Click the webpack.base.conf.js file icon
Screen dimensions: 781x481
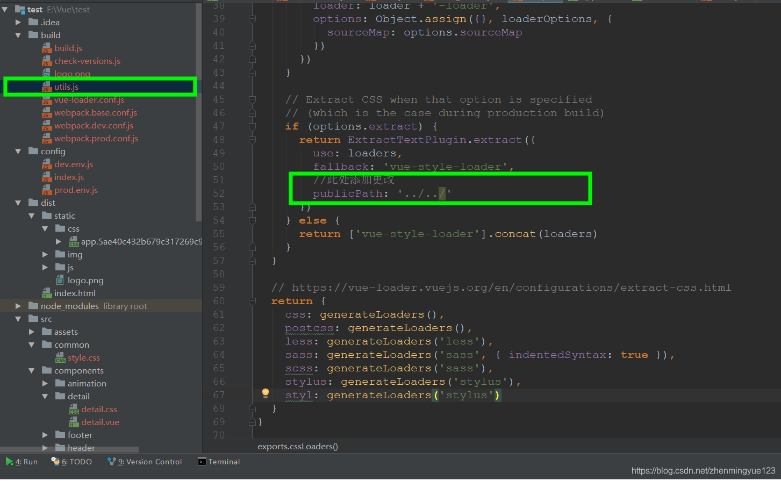47,113
